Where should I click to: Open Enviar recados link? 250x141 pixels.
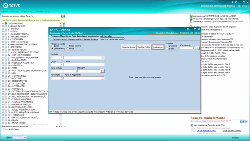pos(232,130)
